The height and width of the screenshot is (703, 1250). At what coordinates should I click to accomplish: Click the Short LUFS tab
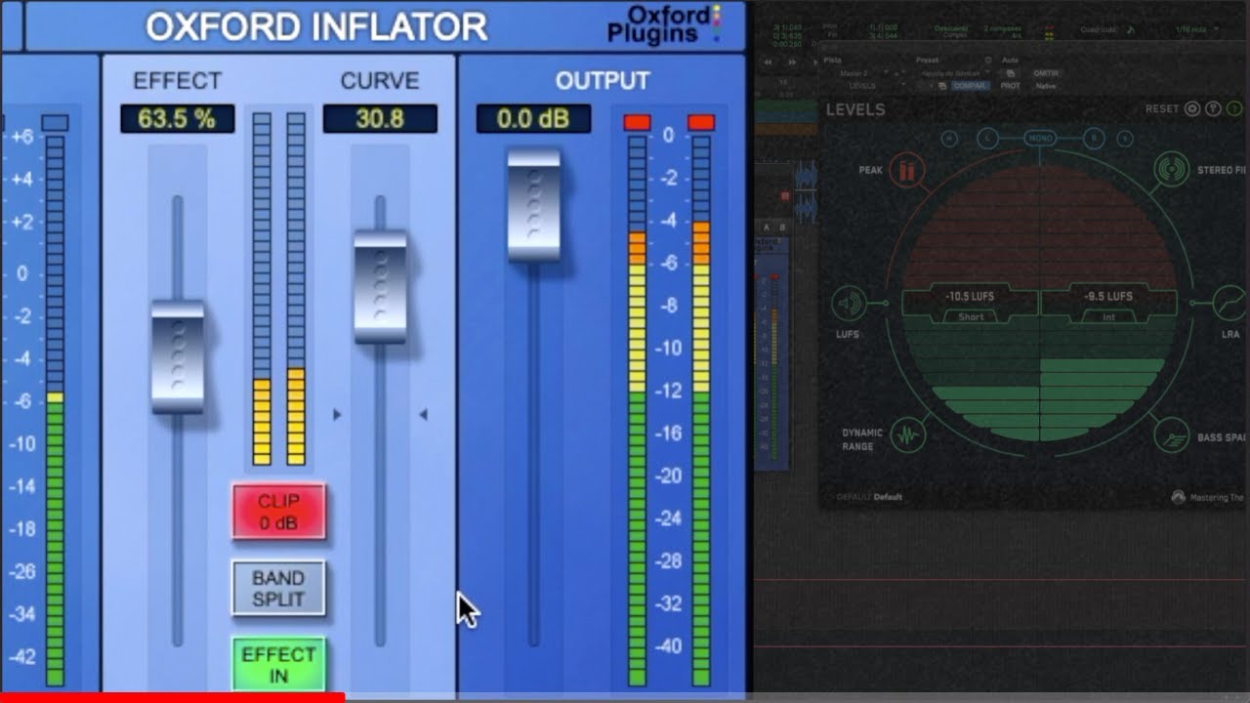point(971,316)
